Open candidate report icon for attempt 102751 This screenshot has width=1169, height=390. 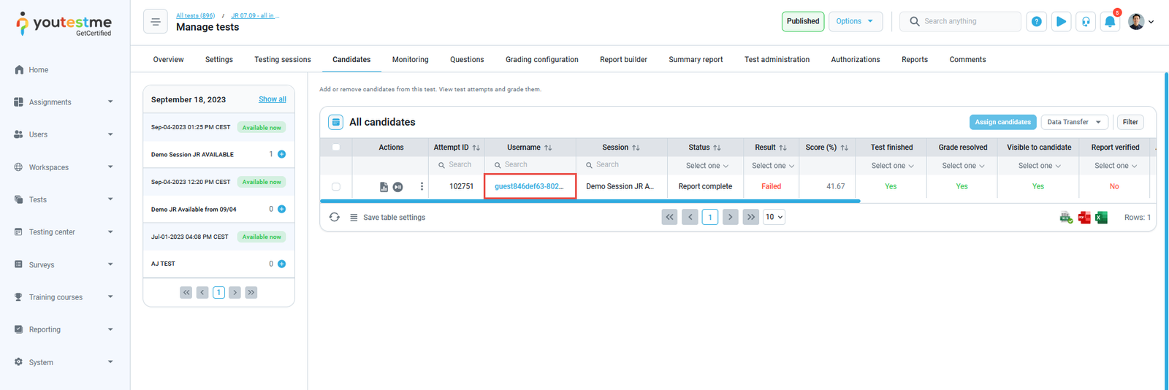pos(384,187)
